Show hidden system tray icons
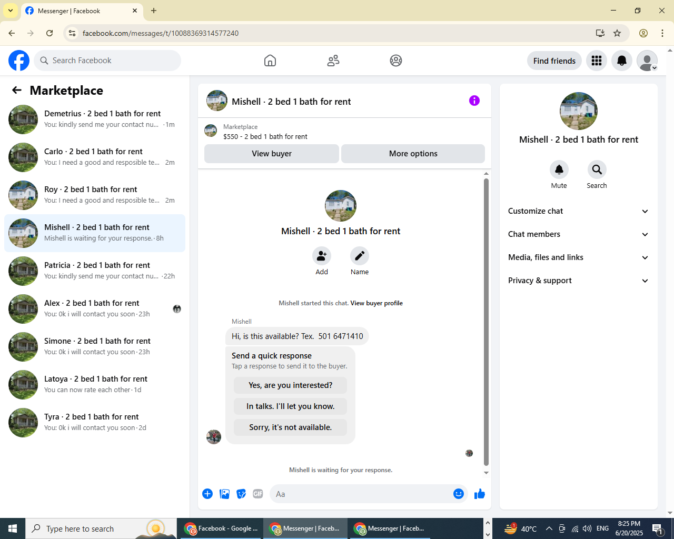Viewport: 674px width, 539px height. point(549,528)
